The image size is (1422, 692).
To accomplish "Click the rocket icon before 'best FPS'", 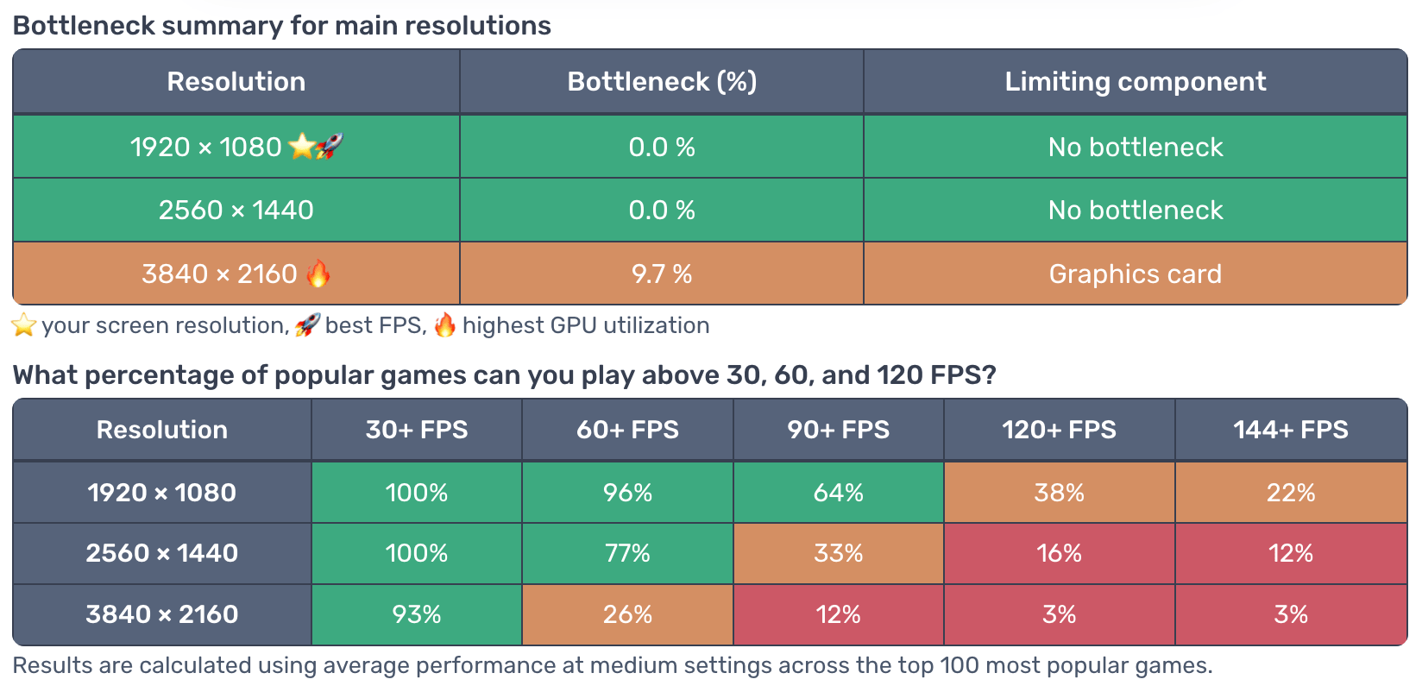I will (x=307, y=325).
